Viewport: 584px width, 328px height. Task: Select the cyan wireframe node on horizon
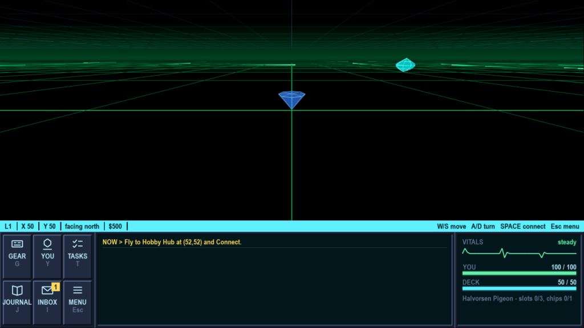pos(405,65)
